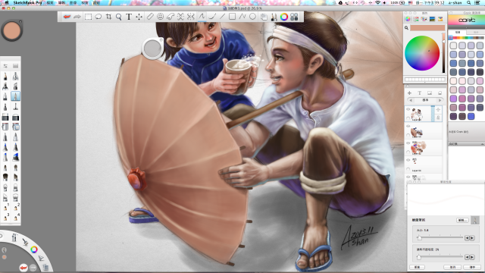Click red undo arrow in corner lagoon
The image size is (485, 273).
pyautogui.click(x=23, y=268)
